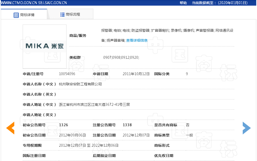Click preliminary announcement date 2012年09月06日
Viewport: 257px width, 161px height.
pyautogui.click(x=72, y=135)
